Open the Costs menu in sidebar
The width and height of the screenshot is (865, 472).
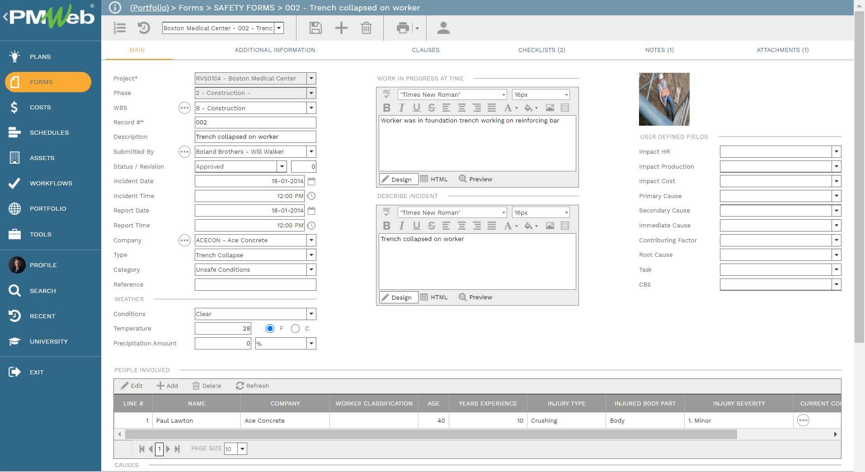(x=40, y=108)
